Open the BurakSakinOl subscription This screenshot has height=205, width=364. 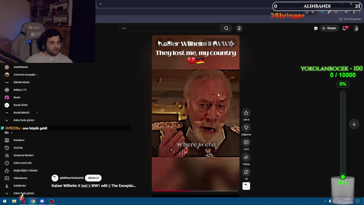21,112
